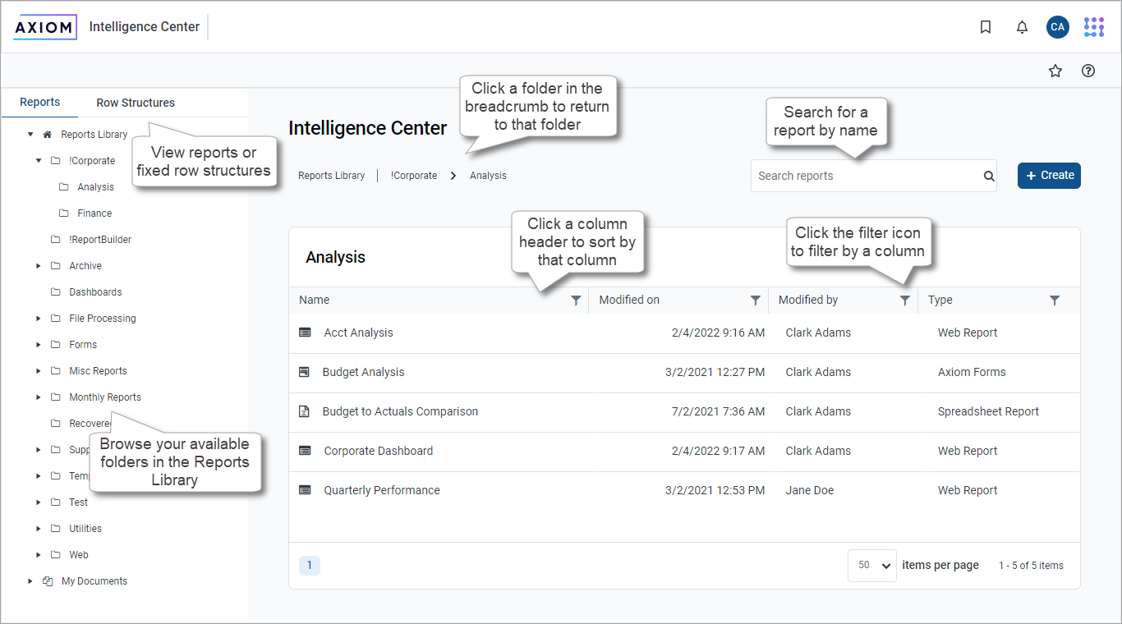Open the notifications bell

pyautogui.click(x=1022, y=27)
